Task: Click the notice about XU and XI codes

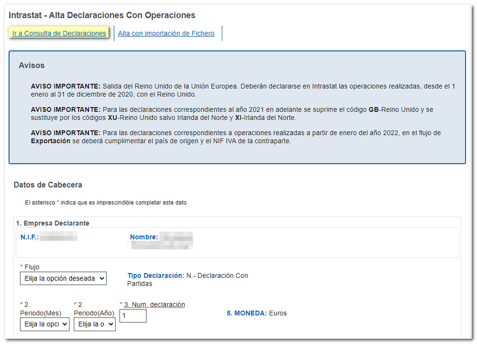Action: point(232,113)
